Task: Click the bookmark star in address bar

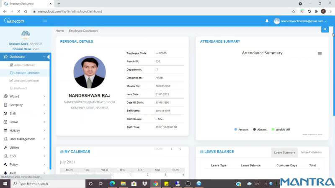Action: point(294,11)
